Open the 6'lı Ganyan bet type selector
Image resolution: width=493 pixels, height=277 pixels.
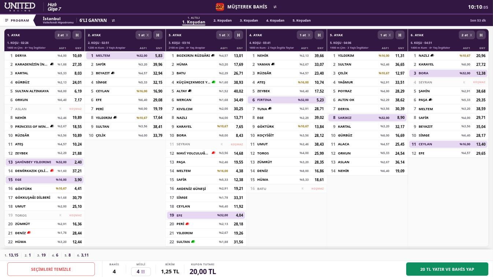pos(93,20)
